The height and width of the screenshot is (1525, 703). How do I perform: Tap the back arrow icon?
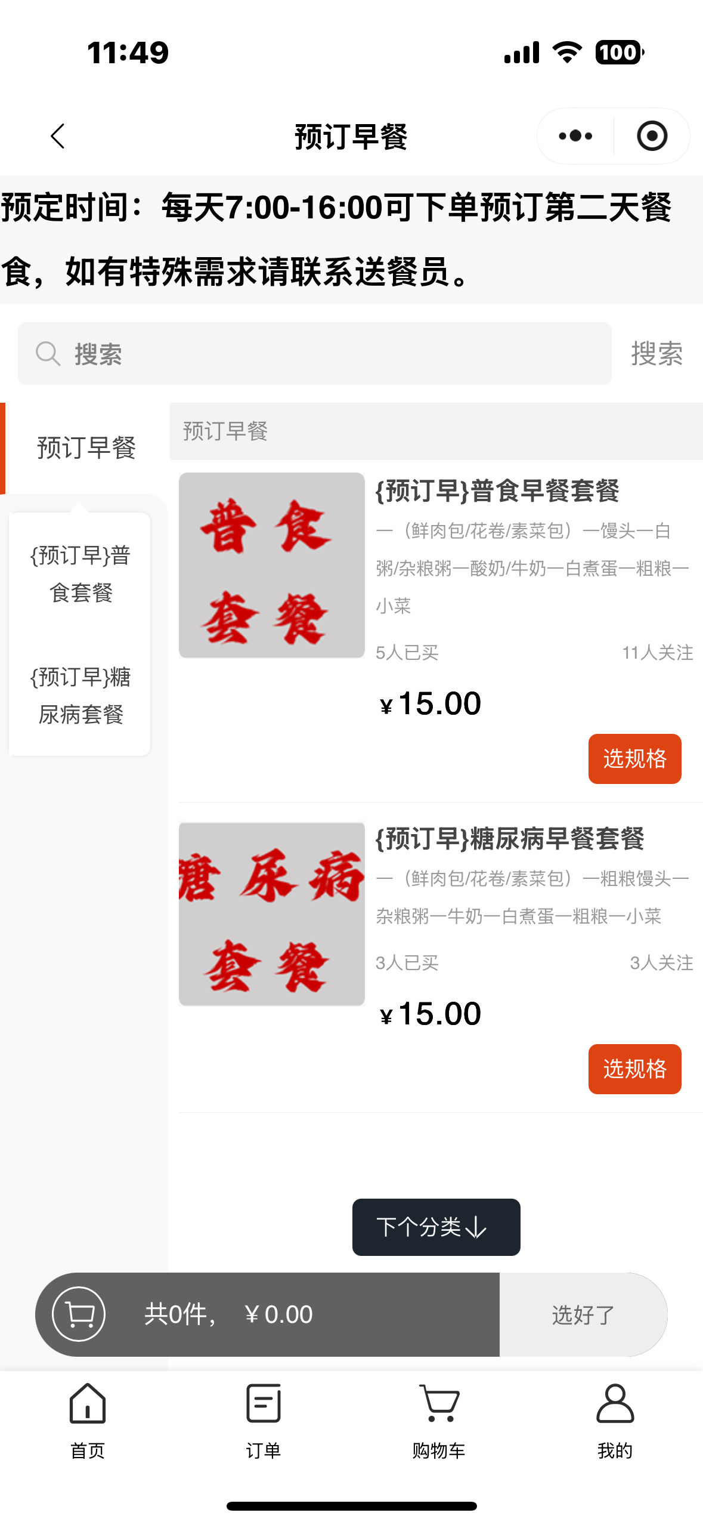point(57,137)
